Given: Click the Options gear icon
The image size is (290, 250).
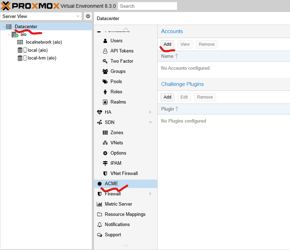Looking at the screenshot, I should point(105,153).
